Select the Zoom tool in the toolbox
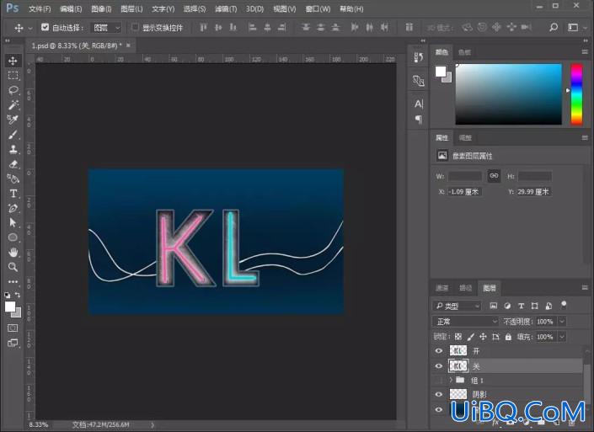Viewport: 594px width, 432px height. click(13, 267)
